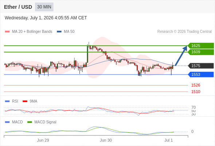Click the blue RSI legend swatch
The height and width of the screenshot is (146, 215).
click(7, 101)
